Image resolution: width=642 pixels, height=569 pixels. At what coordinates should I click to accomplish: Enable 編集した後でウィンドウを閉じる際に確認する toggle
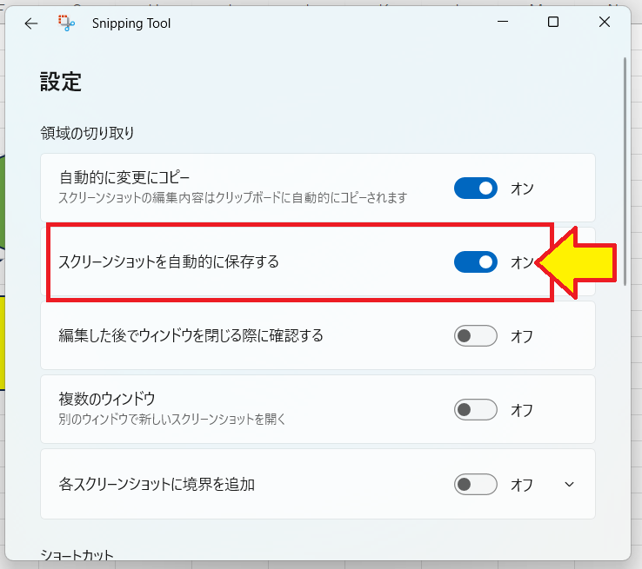tap(475, 336)
